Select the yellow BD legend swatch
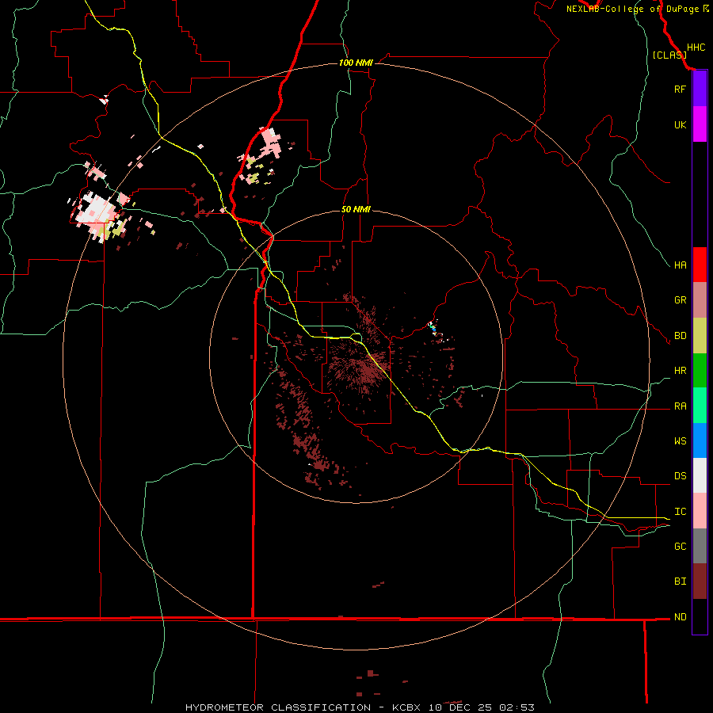Viewport: 713px width, 713px height. [x=700, y=336]
